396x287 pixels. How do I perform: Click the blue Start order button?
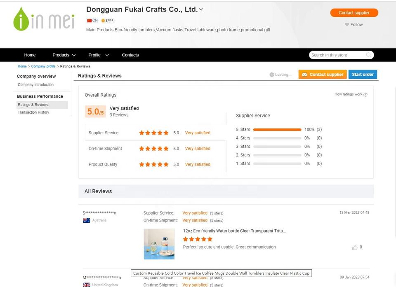[363, 75]
